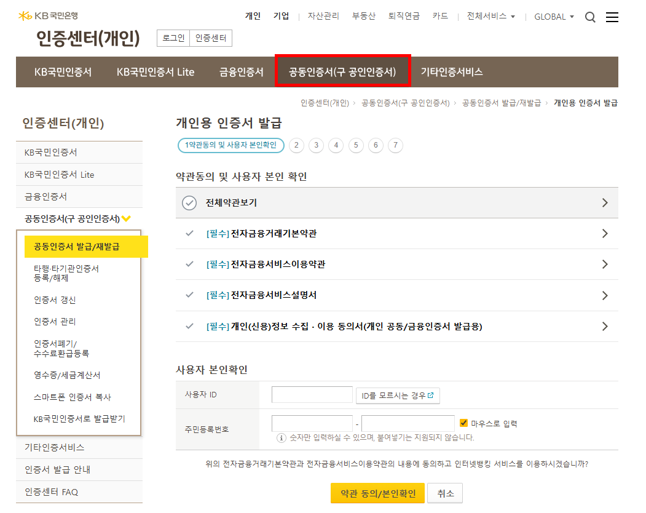Expand 전자금융서비스이용약관 row arrow

click(x=605, y=264)
